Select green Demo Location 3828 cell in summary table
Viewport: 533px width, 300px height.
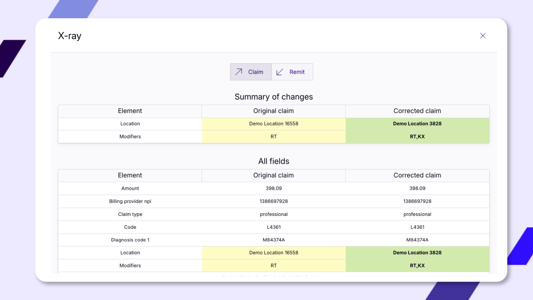point(417,124)
